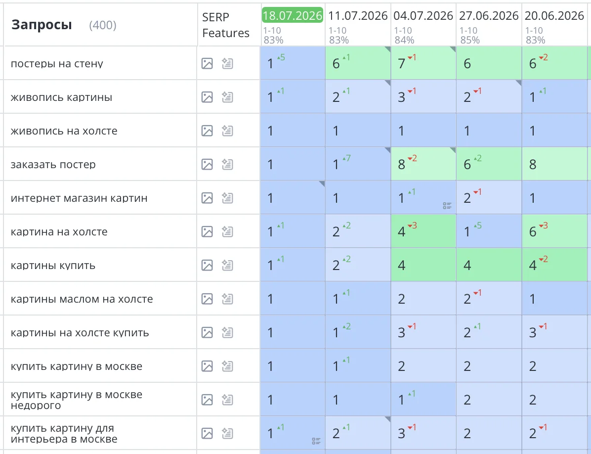
Task: Click AI snippet icon for интернет магазин картин
Action: click(x=227, y=198)
